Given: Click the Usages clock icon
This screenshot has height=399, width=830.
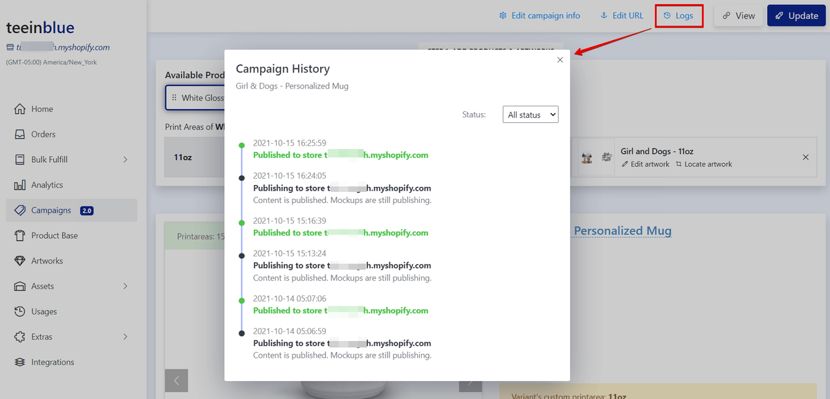Looking at the screenshot, I should pos(19,311).
